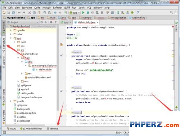
Task: Click the Synchronize toolbar icon
Action: coord(13,13)
